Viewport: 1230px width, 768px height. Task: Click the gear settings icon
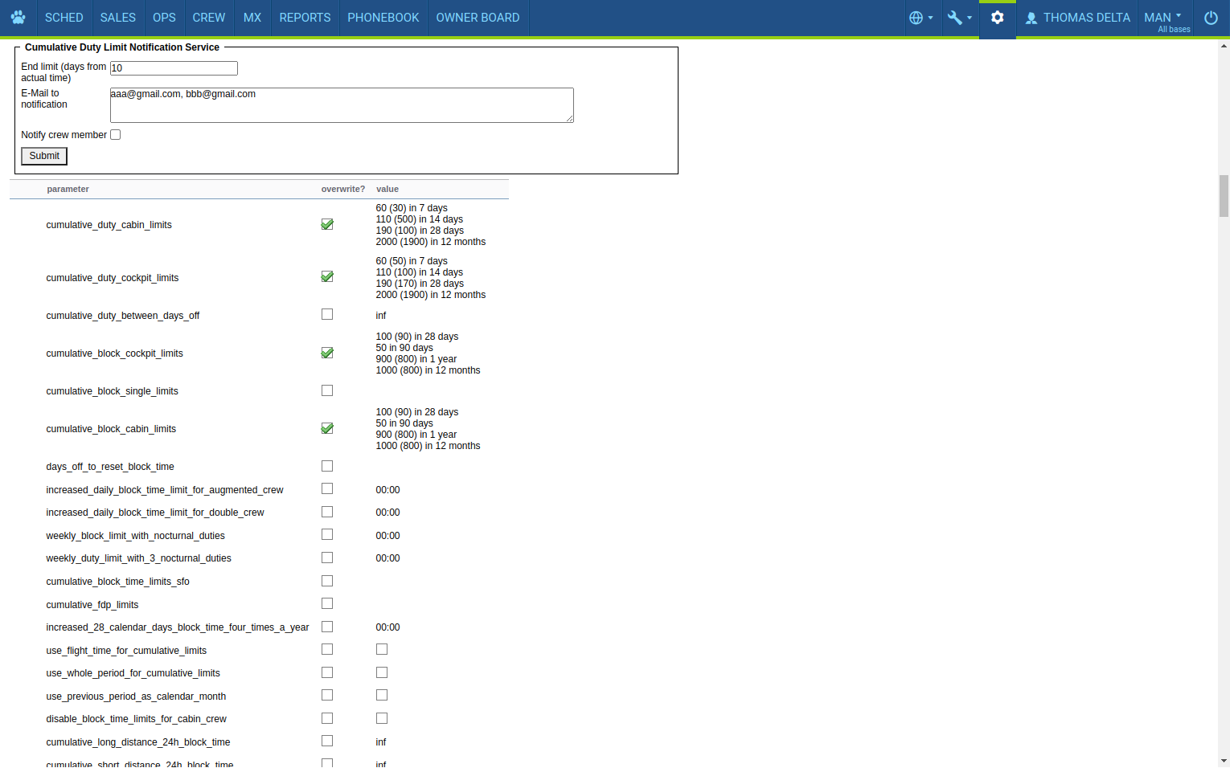(x=997, y=18)
